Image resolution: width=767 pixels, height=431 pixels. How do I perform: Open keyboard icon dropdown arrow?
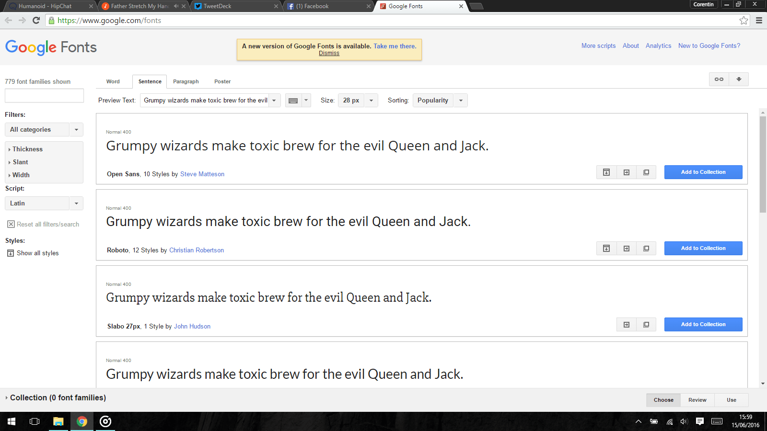306,101
